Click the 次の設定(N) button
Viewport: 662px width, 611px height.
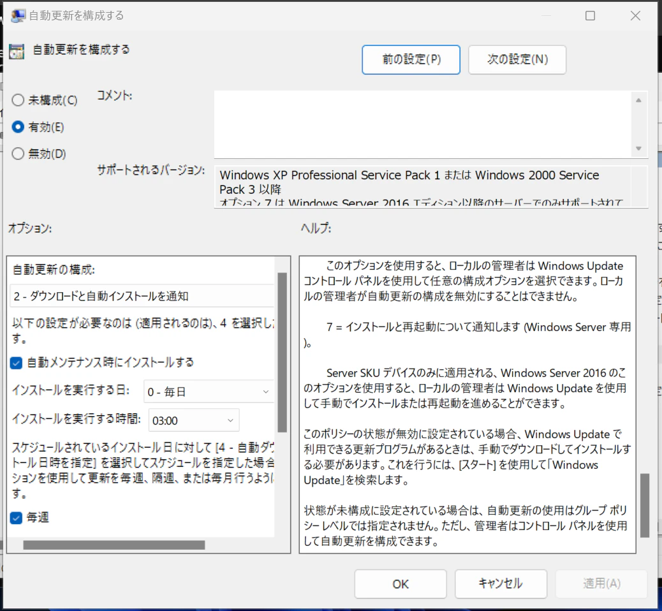click(517, 59)
